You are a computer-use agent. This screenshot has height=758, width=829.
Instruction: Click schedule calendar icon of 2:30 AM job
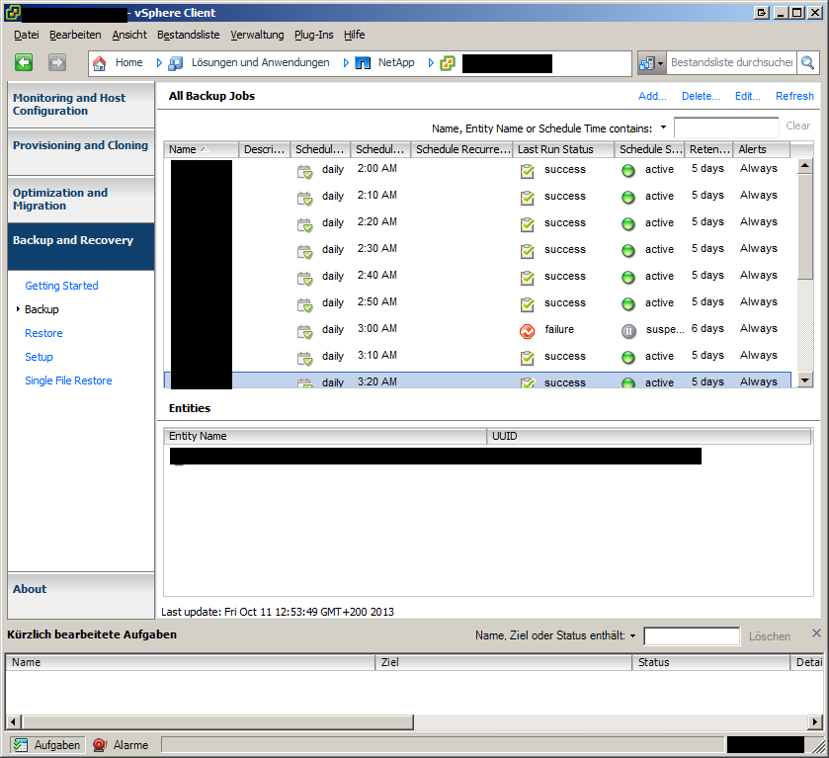pyautogui.click(x=304, y=251)
